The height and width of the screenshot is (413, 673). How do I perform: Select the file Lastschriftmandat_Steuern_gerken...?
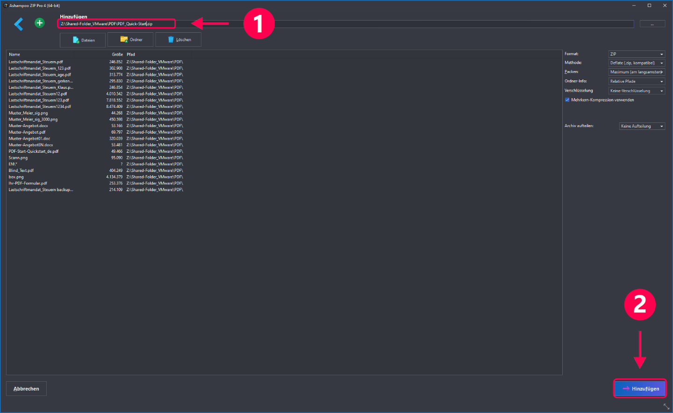(x=41, y=81)
